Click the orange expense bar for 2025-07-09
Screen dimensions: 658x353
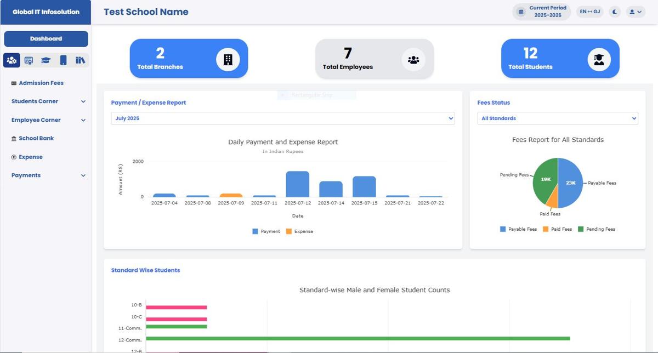click(x=231, y=195)
